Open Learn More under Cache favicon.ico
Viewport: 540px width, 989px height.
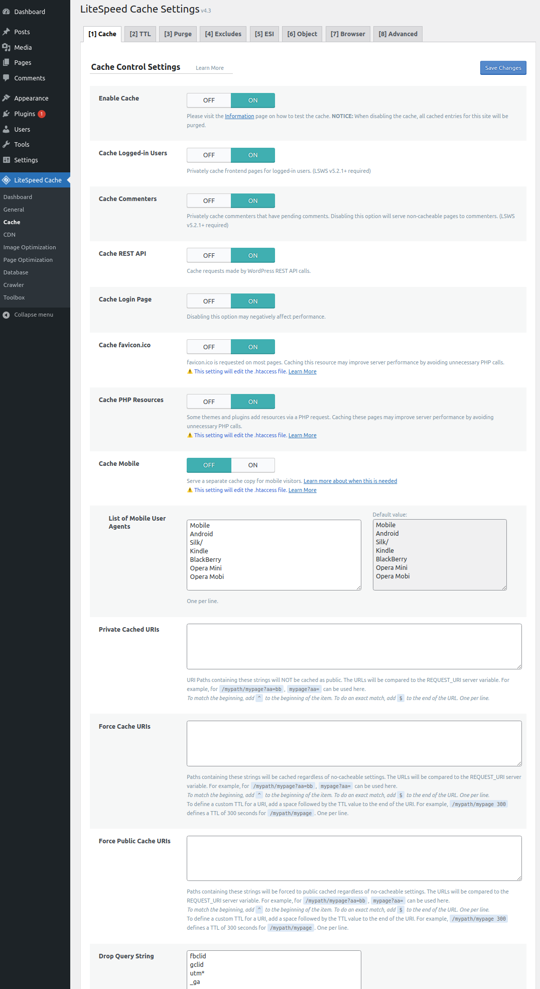tap(302, 372)
